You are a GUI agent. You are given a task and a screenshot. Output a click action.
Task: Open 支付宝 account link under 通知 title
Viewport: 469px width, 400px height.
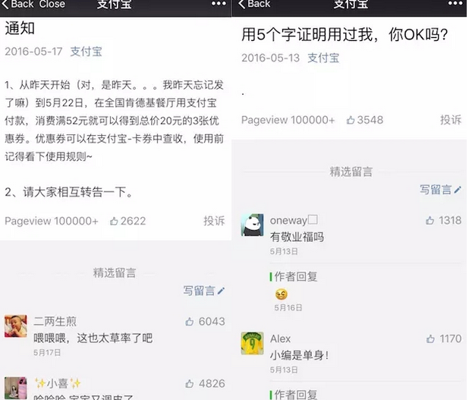pos(87,52)
